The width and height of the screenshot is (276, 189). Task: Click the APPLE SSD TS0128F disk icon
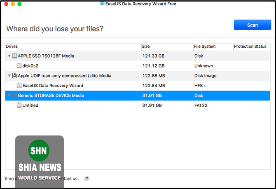click(x=14, y=56)
